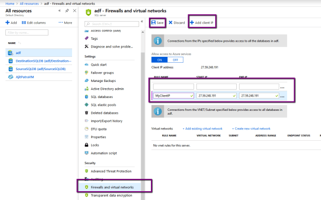Click ellipsis beside MyClientIP rule
This screenshot has width=321, height=200.
282,96
